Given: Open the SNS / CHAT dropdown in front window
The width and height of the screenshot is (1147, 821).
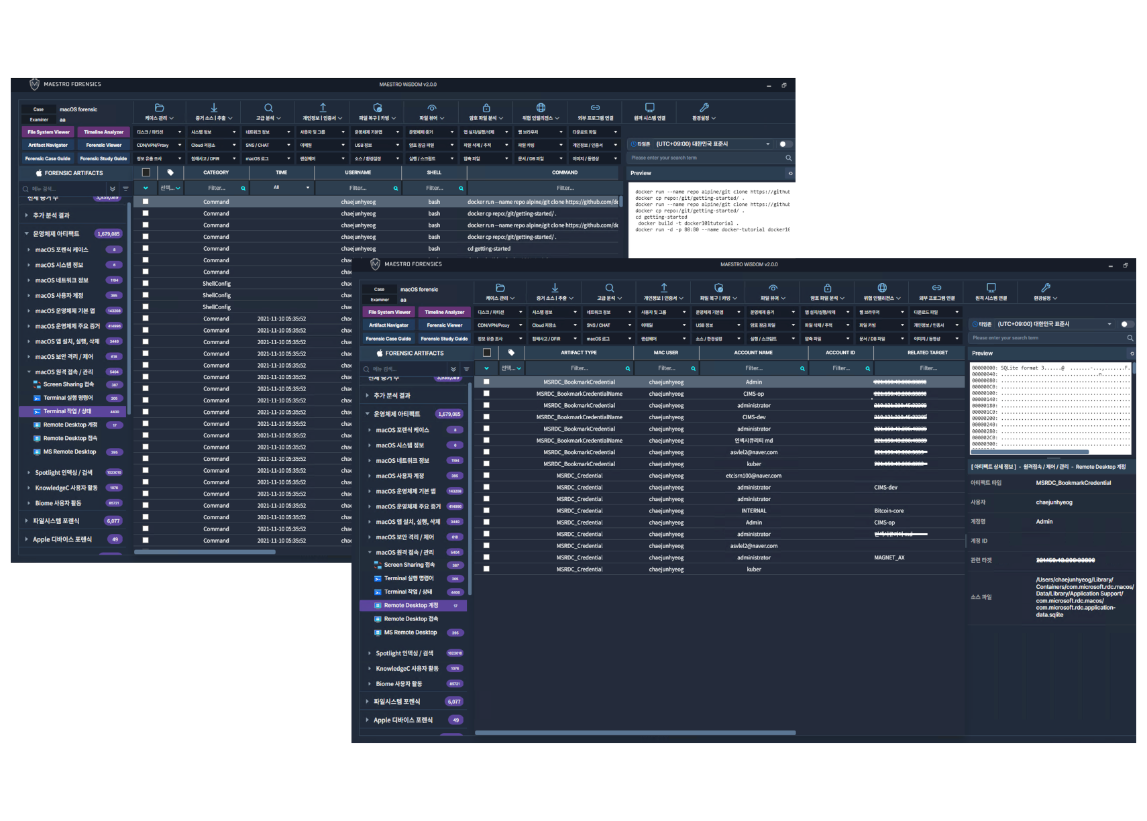Looking at the screenshot, I should (x=609, y=325).
